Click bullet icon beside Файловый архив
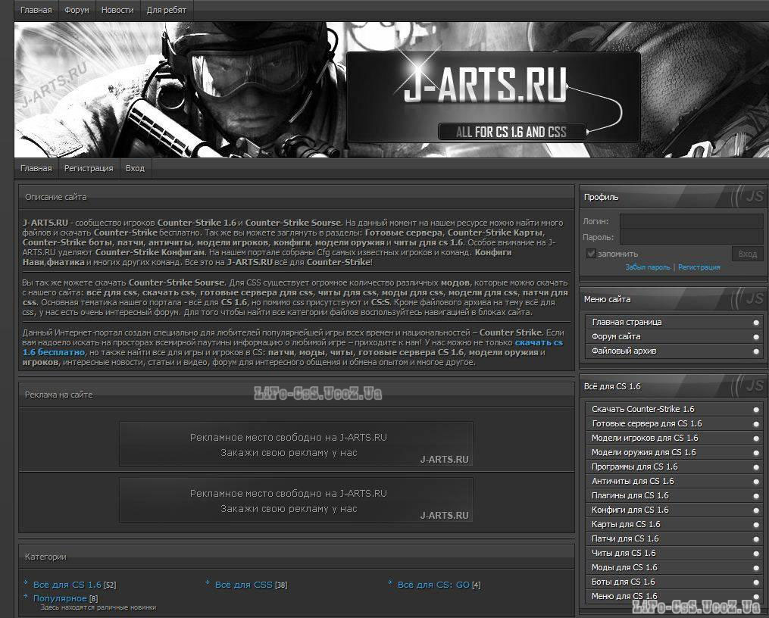This screenshot has height=618, width=769. click(x=756, y=351)
